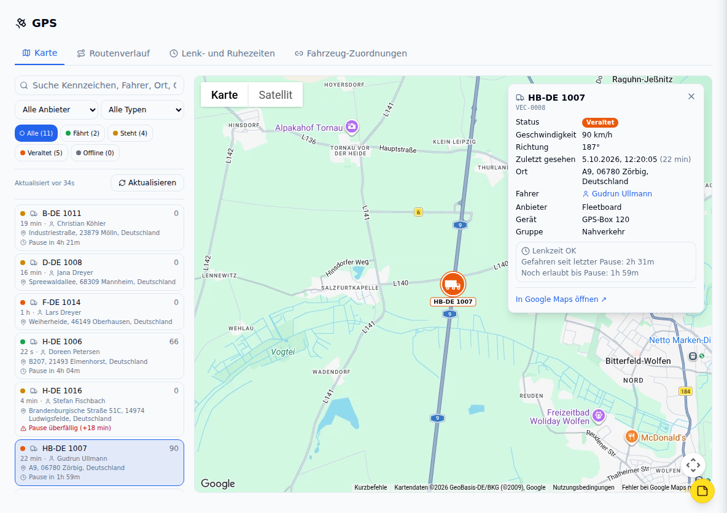Click the yellow note floating button
727x513 pixels.
pyautogui.click(x=702, y=491)
